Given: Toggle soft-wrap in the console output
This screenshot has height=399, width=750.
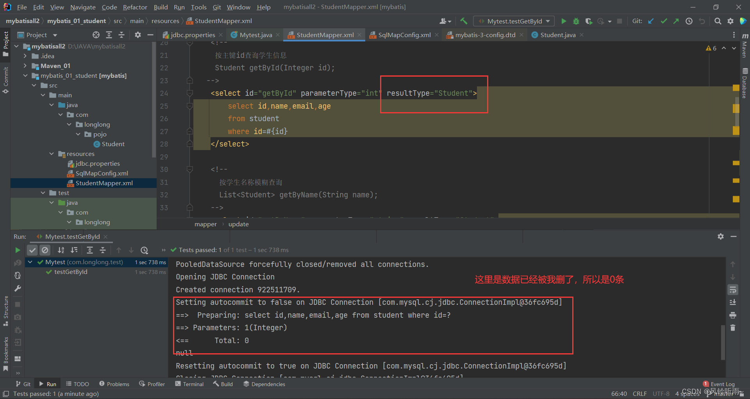Looking at the screenshot, I should click(x=733, y=290).
